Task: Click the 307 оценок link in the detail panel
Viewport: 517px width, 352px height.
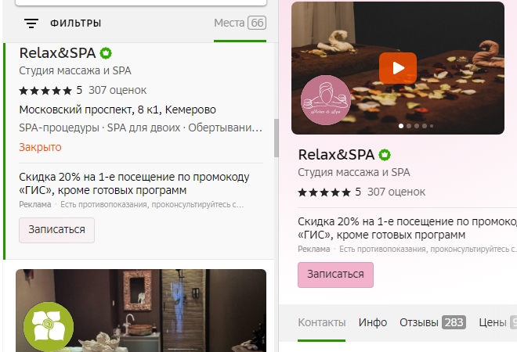Action: 396,192
